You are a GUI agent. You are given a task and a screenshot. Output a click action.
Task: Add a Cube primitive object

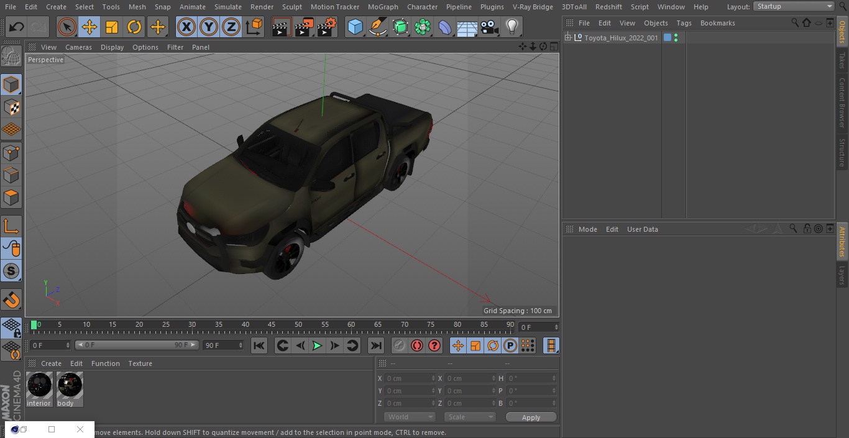coord(355,27)
